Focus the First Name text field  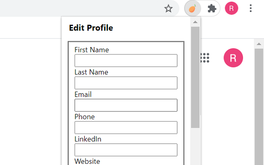pyautogui.click(x=126, y=61)
